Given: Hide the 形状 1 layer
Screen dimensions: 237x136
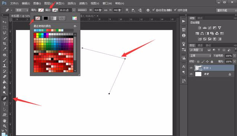Looking at the screenshot, I should pyautogui.click(x=191, y=68).
